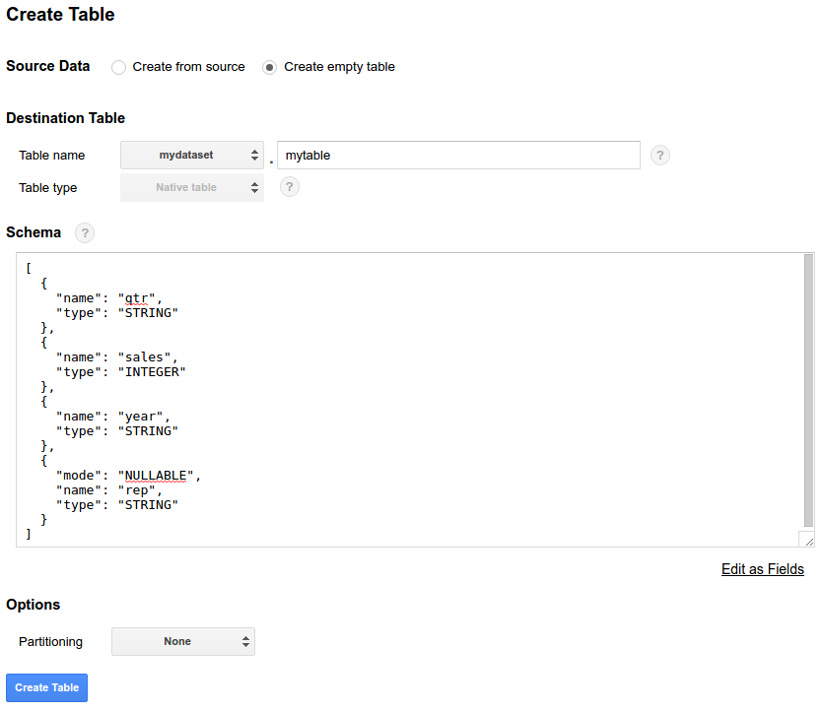Click the Partitioning label under Options
Image resolution: width=823 pixels, height=711 pixels.
[50, 641]
